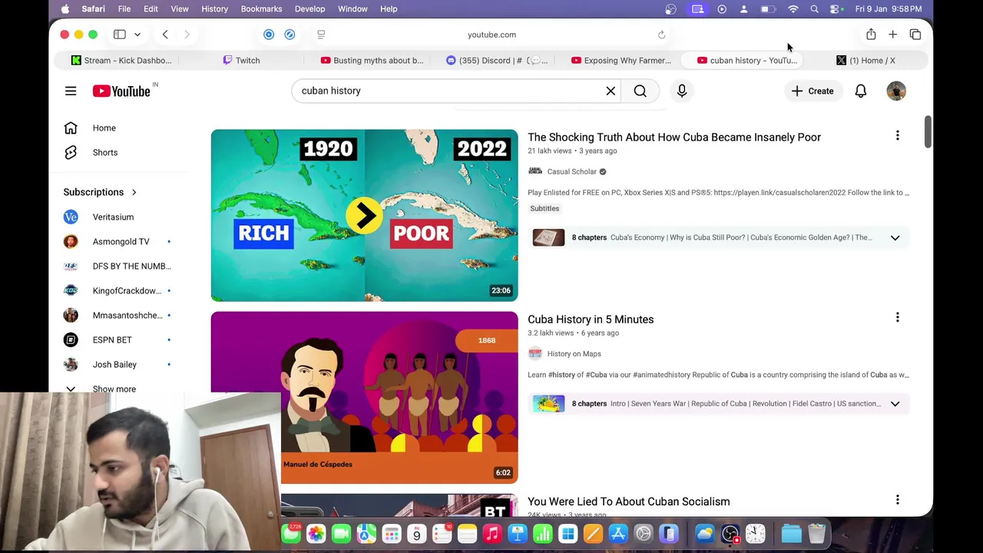Click the page vertical scrollbar
The image size is (983, 553).
coord(928,132)
